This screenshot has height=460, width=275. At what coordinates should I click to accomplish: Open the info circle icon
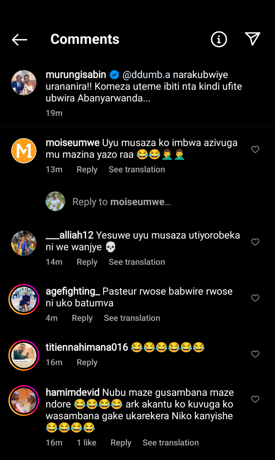click(x=219, y=39)
